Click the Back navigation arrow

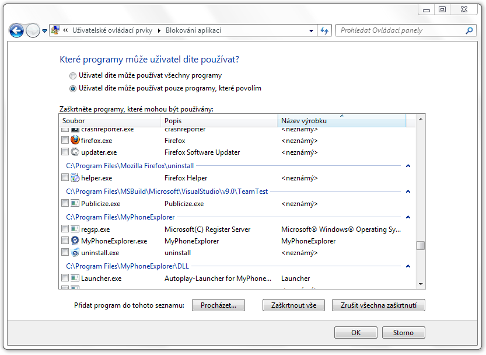click(16, 31)
